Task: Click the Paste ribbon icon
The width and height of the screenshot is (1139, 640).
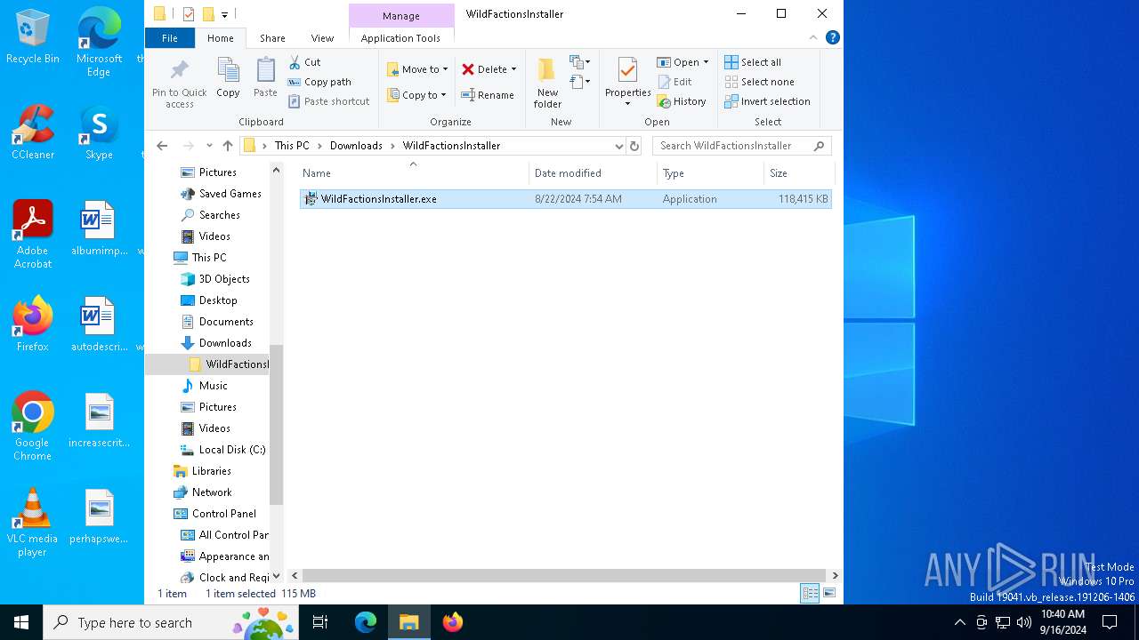Action: pyautogui.click(x=265, y=78)
